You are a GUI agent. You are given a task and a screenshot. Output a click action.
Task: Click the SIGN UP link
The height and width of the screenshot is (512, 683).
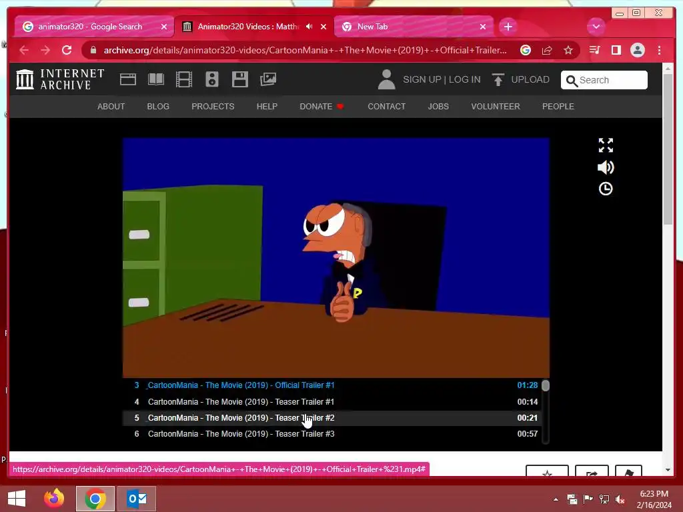click(422, 80)
